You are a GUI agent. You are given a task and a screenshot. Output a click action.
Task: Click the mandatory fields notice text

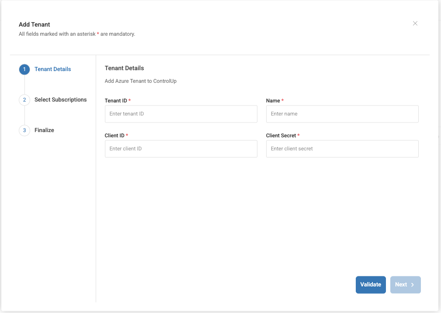pos(76,34)
